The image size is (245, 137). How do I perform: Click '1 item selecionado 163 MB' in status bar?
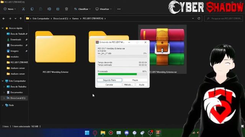[x=25, y=126]
